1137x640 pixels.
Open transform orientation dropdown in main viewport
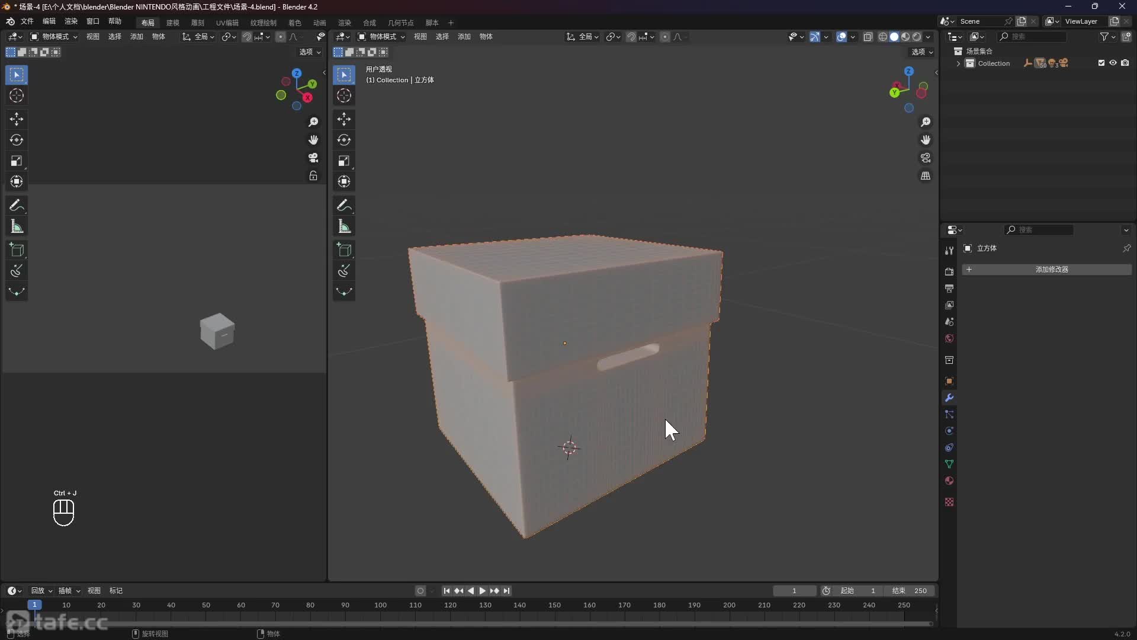pyautogui.click(x=583, y=37)
